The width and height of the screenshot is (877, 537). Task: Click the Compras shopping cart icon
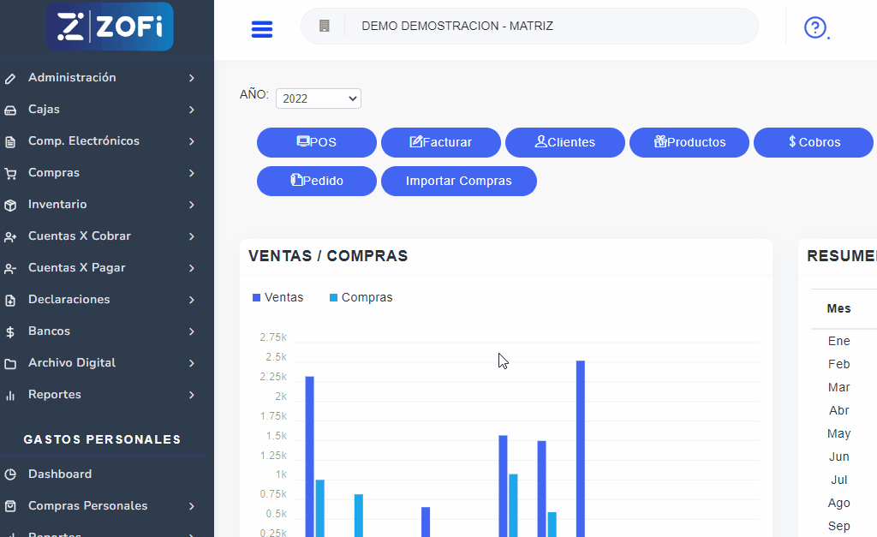[10, 174]
